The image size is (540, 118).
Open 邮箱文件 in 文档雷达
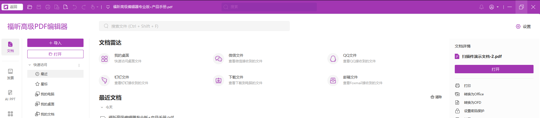pyautogui.click(x=355, y=80)
